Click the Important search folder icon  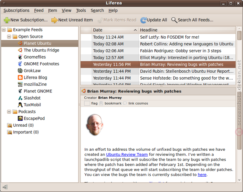point(9,132)
